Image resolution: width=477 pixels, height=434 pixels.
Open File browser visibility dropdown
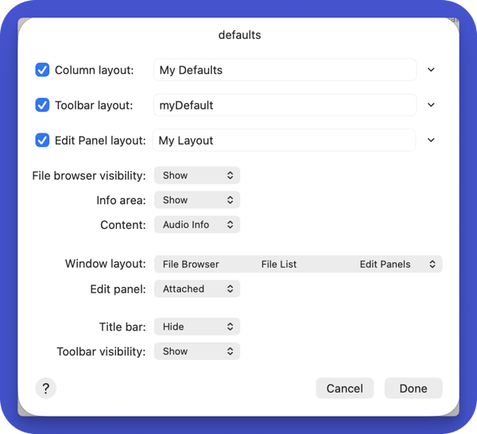point(197,176)
